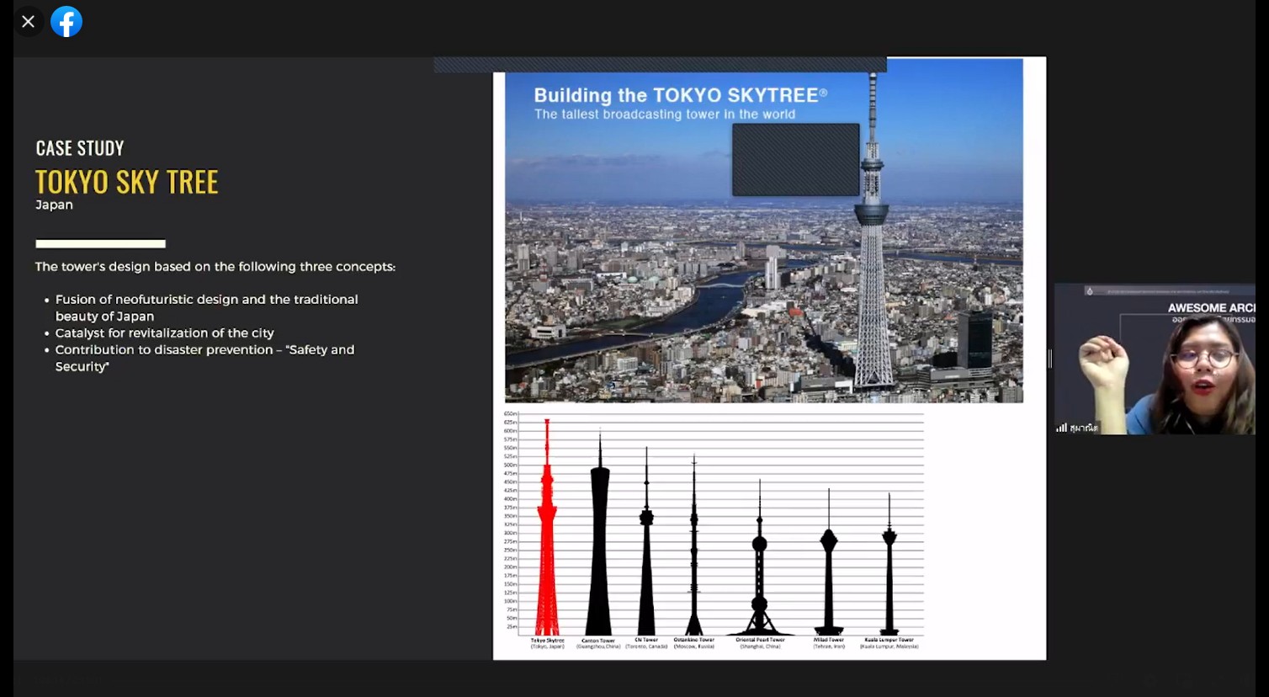Screen dimensions: 1269x697
Task: Click the divider handle beside the webcam panel
Action: pyautogui.click(x=1049, y=359)
